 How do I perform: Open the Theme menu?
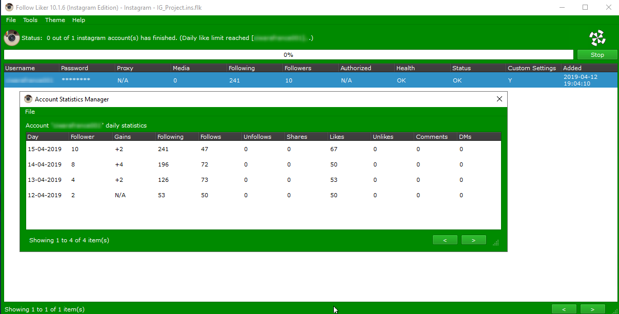pos(55,20)
